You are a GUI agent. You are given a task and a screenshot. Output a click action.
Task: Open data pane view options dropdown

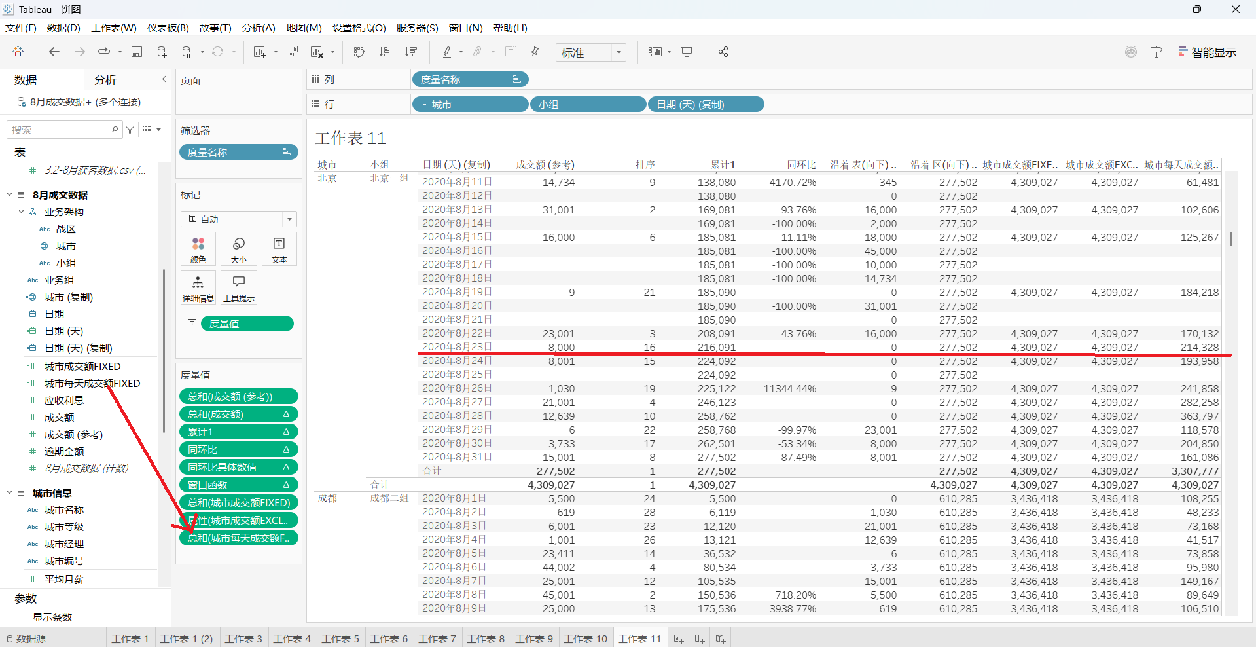(x=151, y=130)
